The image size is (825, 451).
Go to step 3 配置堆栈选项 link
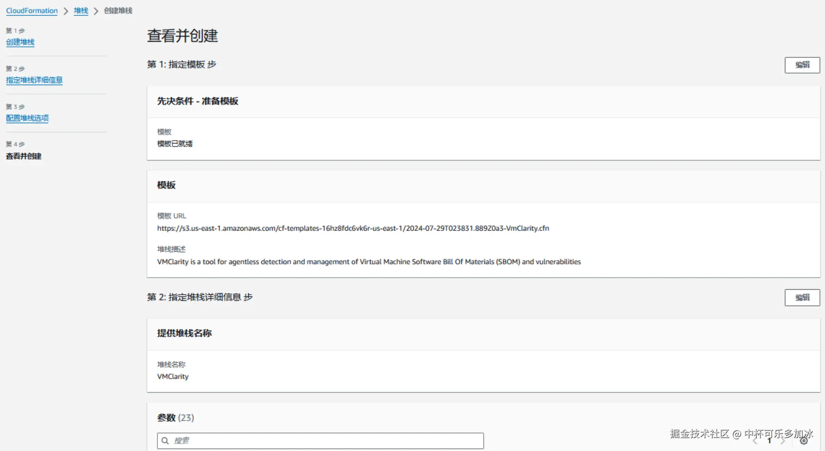27,118
